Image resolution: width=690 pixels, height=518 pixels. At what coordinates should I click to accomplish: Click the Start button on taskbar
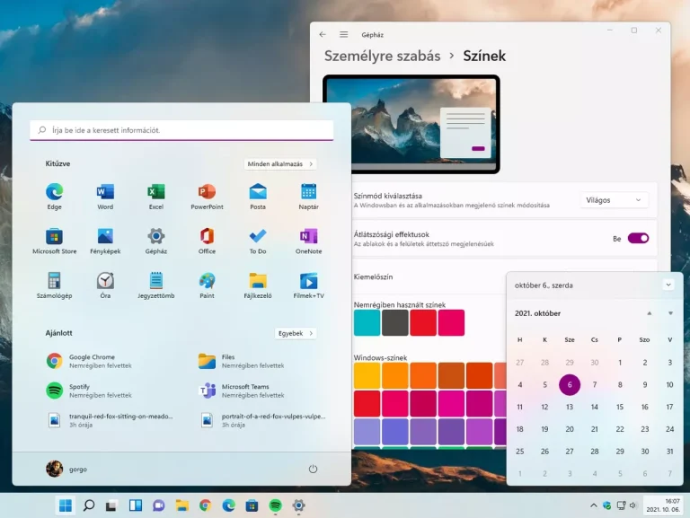pyautogui.click(x=66, y=505)
